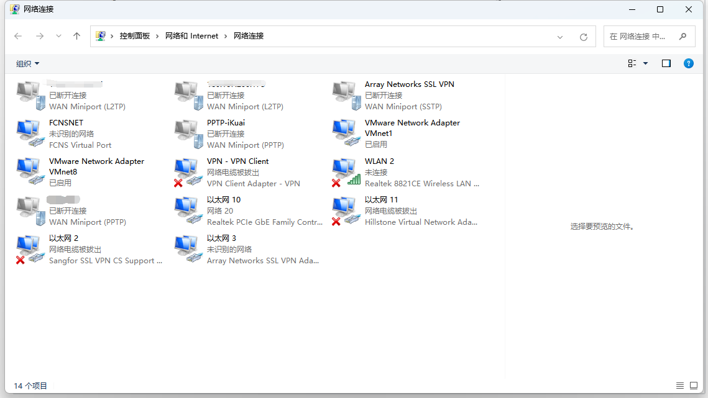Screen dimensions: 708x398
Task: Select Array Networks SSL VPN connection icon
Action: [347, 95]
